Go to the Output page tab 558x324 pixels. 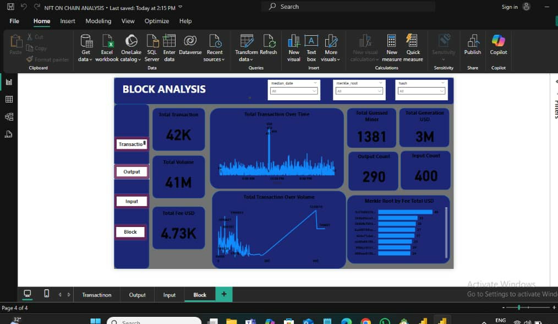[x=137, y=295]
